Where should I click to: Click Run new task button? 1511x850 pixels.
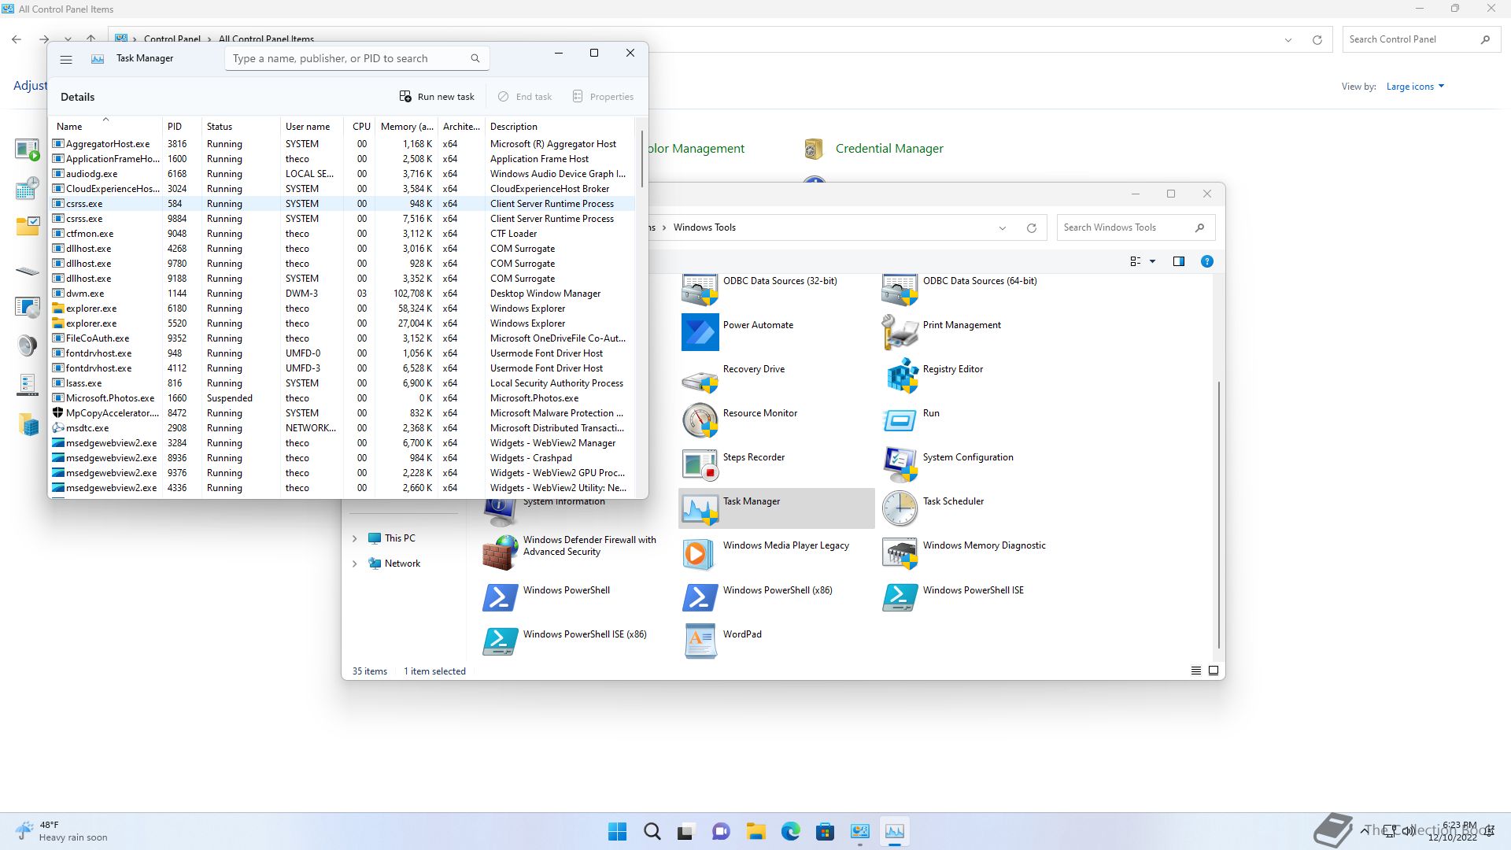coord(437,97)
